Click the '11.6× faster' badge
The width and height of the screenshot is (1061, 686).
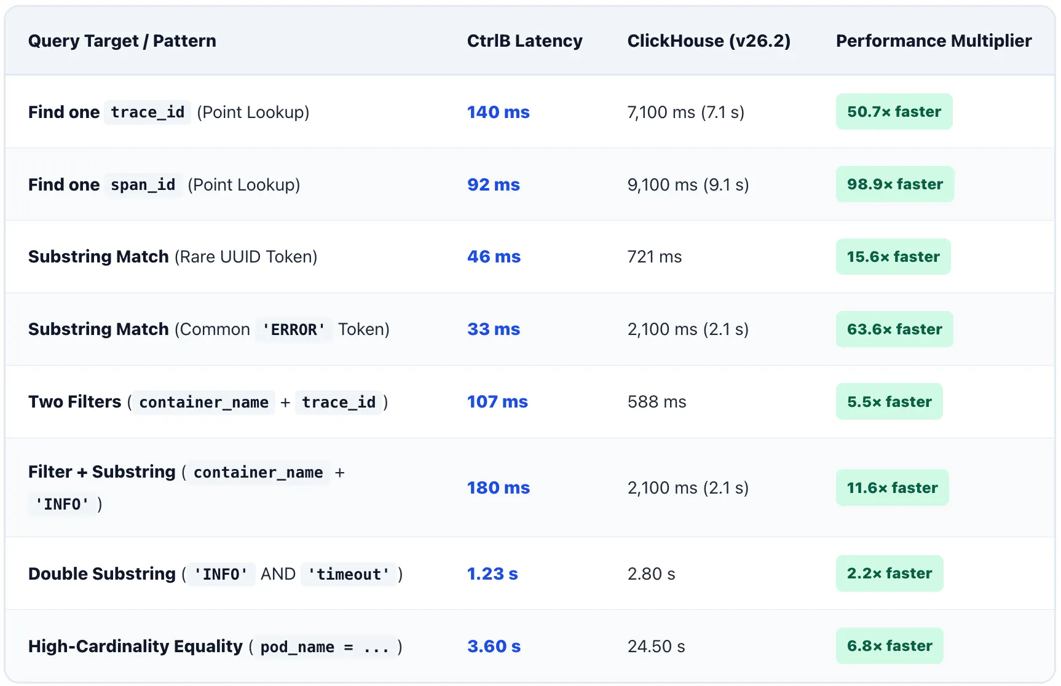point(892,488)
